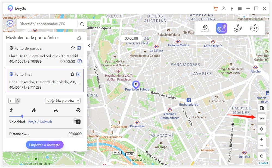272x168 pixels.
Task: Click the Circo Price map label
Action: (217, 101)
